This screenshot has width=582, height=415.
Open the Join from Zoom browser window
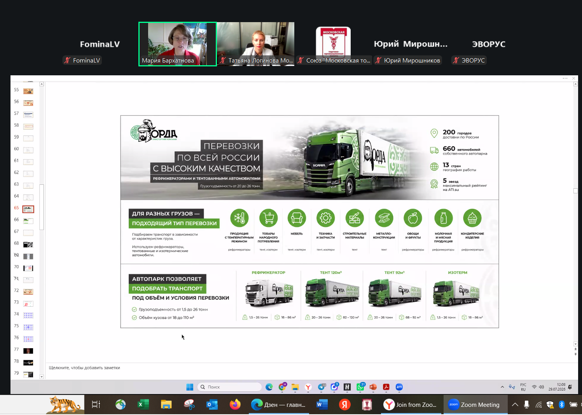[411, 405]
